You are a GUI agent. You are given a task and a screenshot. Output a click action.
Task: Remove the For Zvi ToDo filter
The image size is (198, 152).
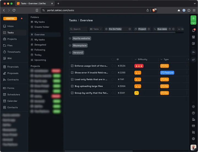(130, 29)
